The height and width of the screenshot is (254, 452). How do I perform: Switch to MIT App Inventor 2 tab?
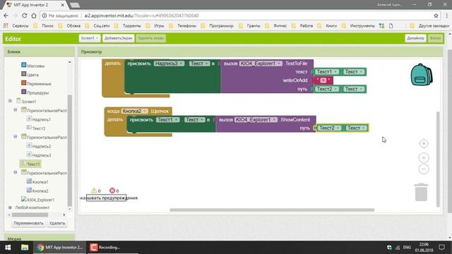(35, 5)
